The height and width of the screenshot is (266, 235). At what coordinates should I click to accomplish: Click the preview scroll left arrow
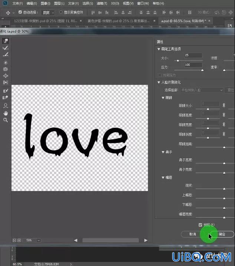[x=76, y=240]
